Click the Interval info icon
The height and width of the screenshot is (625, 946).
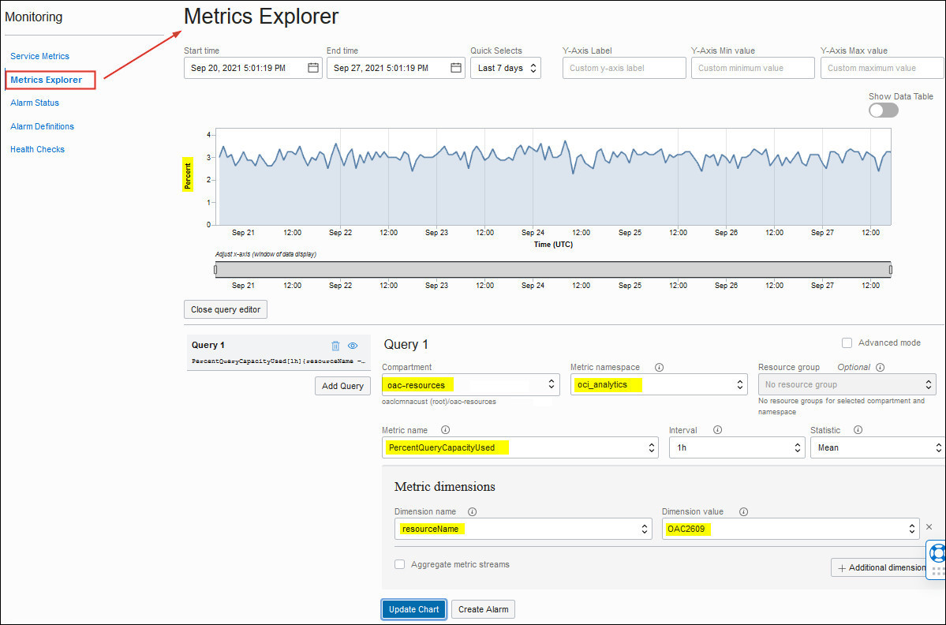click(716, 429)
